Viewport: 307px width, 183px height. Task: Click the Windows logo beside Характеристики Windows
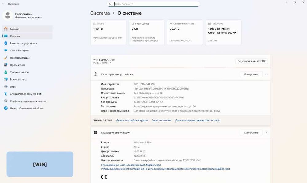(95, 132)
